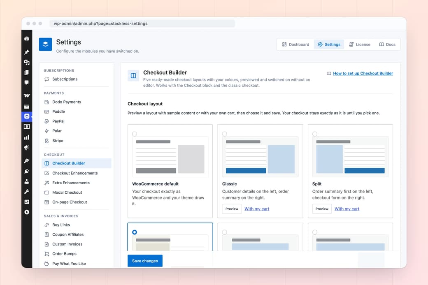
Task: Select the radio in the second-row last card
Action: coord(315,232)
